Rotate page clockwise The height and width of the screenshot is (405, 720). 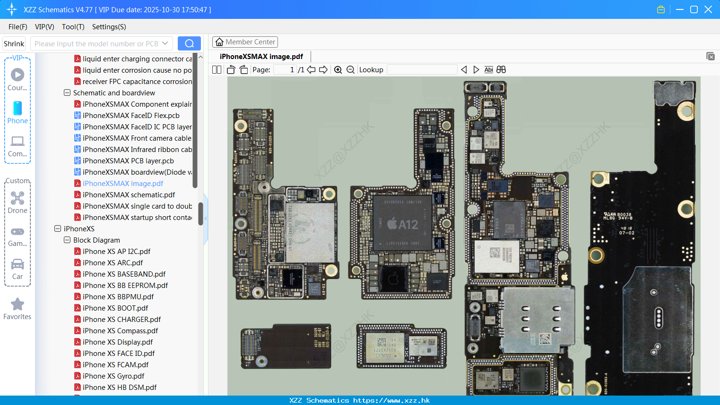[x=243, y=69]
